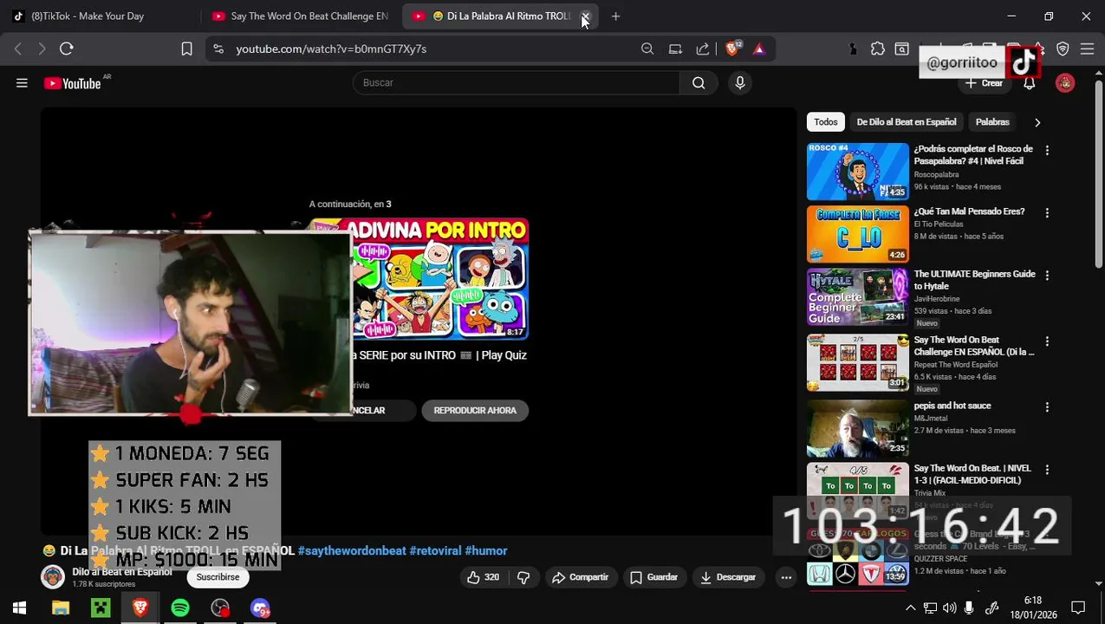Screen dimensions: 1105x624
Task: Open the browser zoom-out magnifier icon
Action: tap(647, 49)
